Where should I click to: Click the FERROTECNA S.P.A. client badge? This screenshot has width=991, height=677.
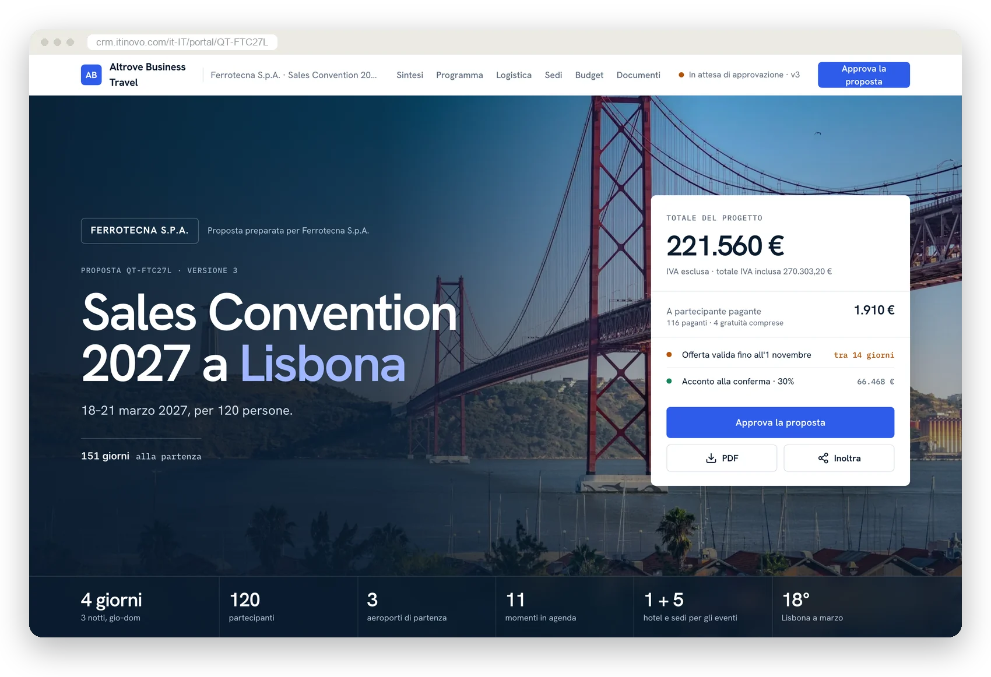(x=139, y=231)
